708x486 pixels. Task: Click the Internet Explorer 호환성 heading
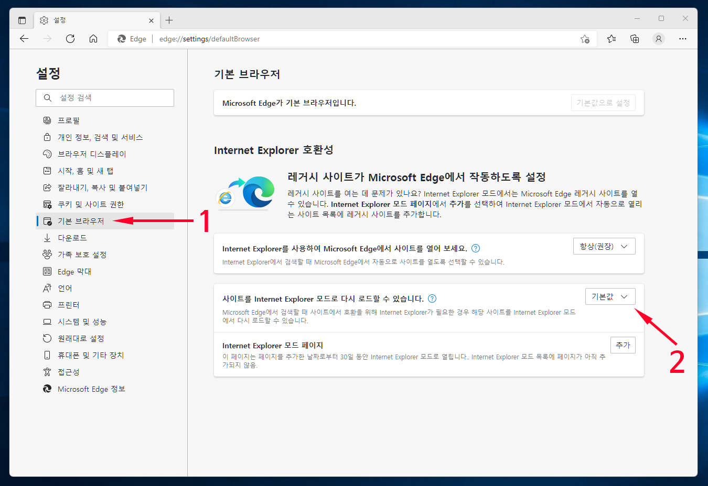(274, 150)
